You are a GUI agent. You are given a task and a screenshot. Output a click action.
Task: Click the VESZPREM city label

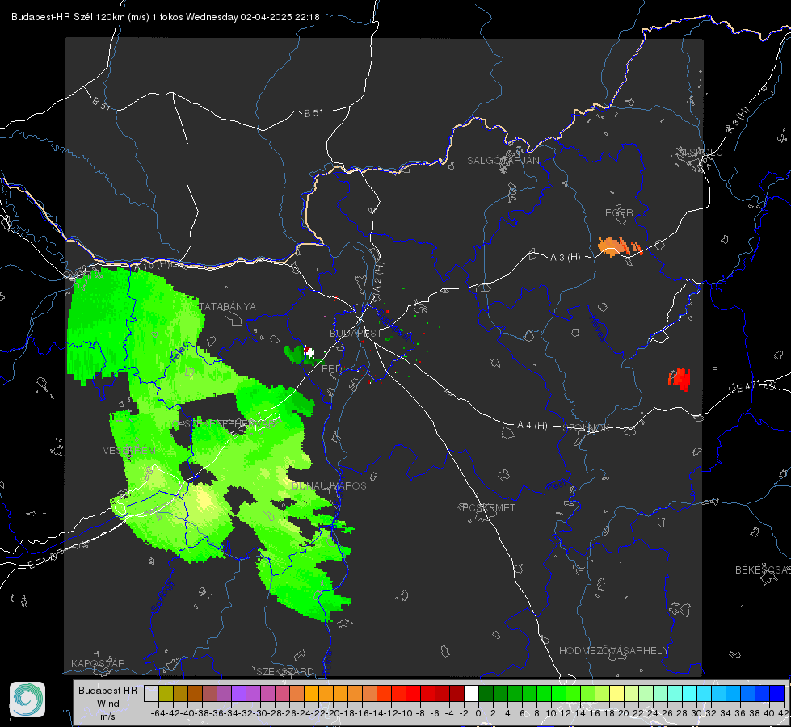[x=129, y=450]
